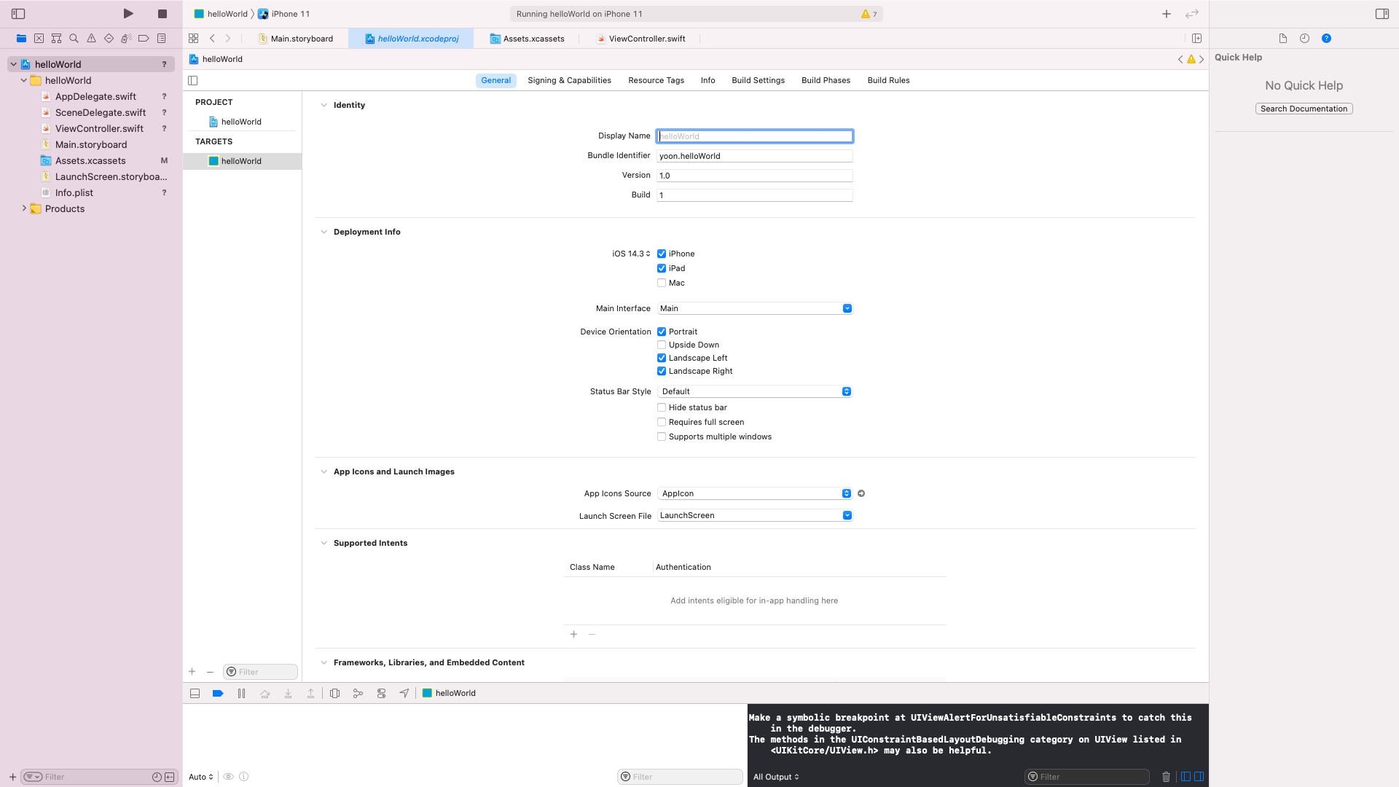Open the Issue navigator warning icon

coord(91,39)
